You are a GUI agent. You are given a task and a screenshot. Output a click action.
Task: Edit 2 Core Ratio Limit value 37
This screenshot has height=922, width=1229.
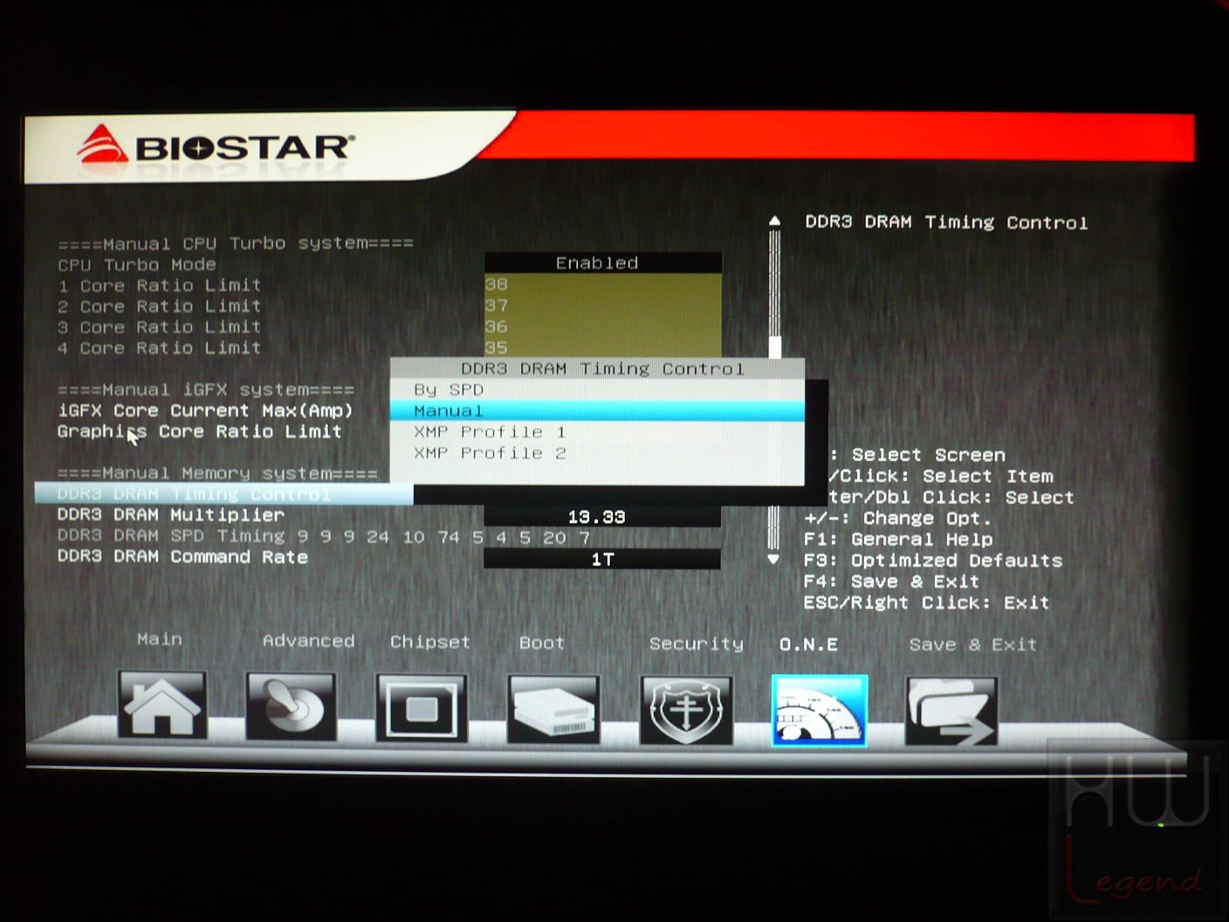coord(603,305)
